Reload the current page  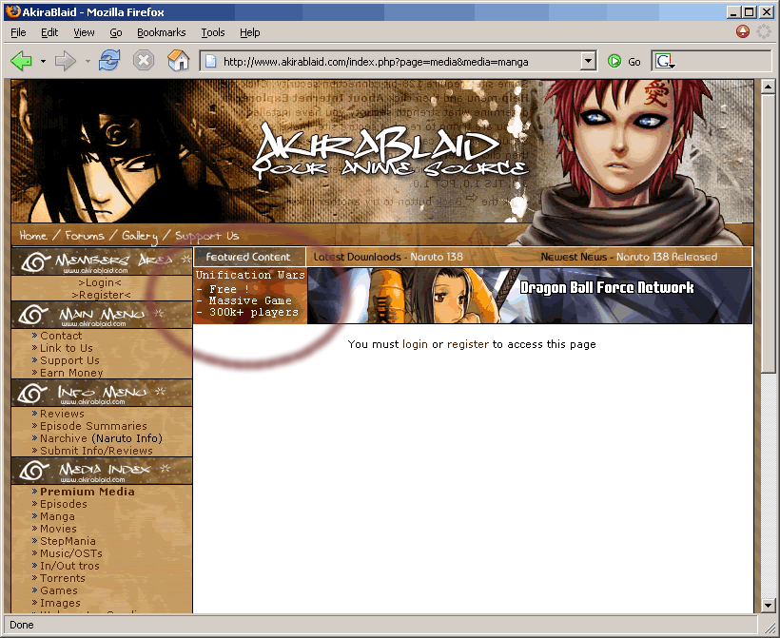pyautogui.click(x=109, y=61)
